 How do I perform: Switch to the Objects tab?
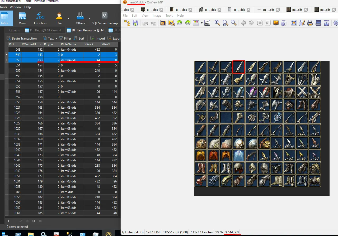15,30
